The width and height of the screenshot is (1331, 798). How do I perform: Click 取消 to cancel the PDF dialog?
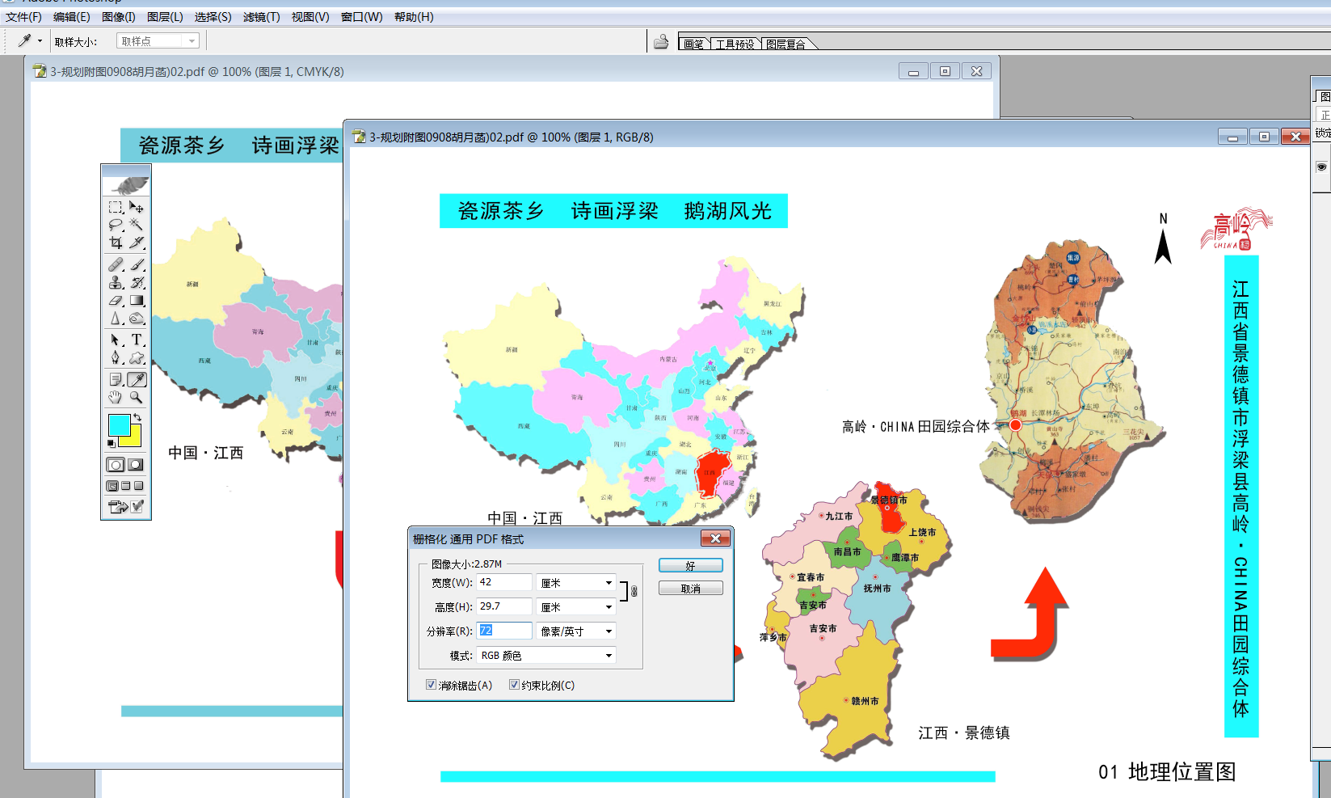pyautogui.click(x=691, y=589)
